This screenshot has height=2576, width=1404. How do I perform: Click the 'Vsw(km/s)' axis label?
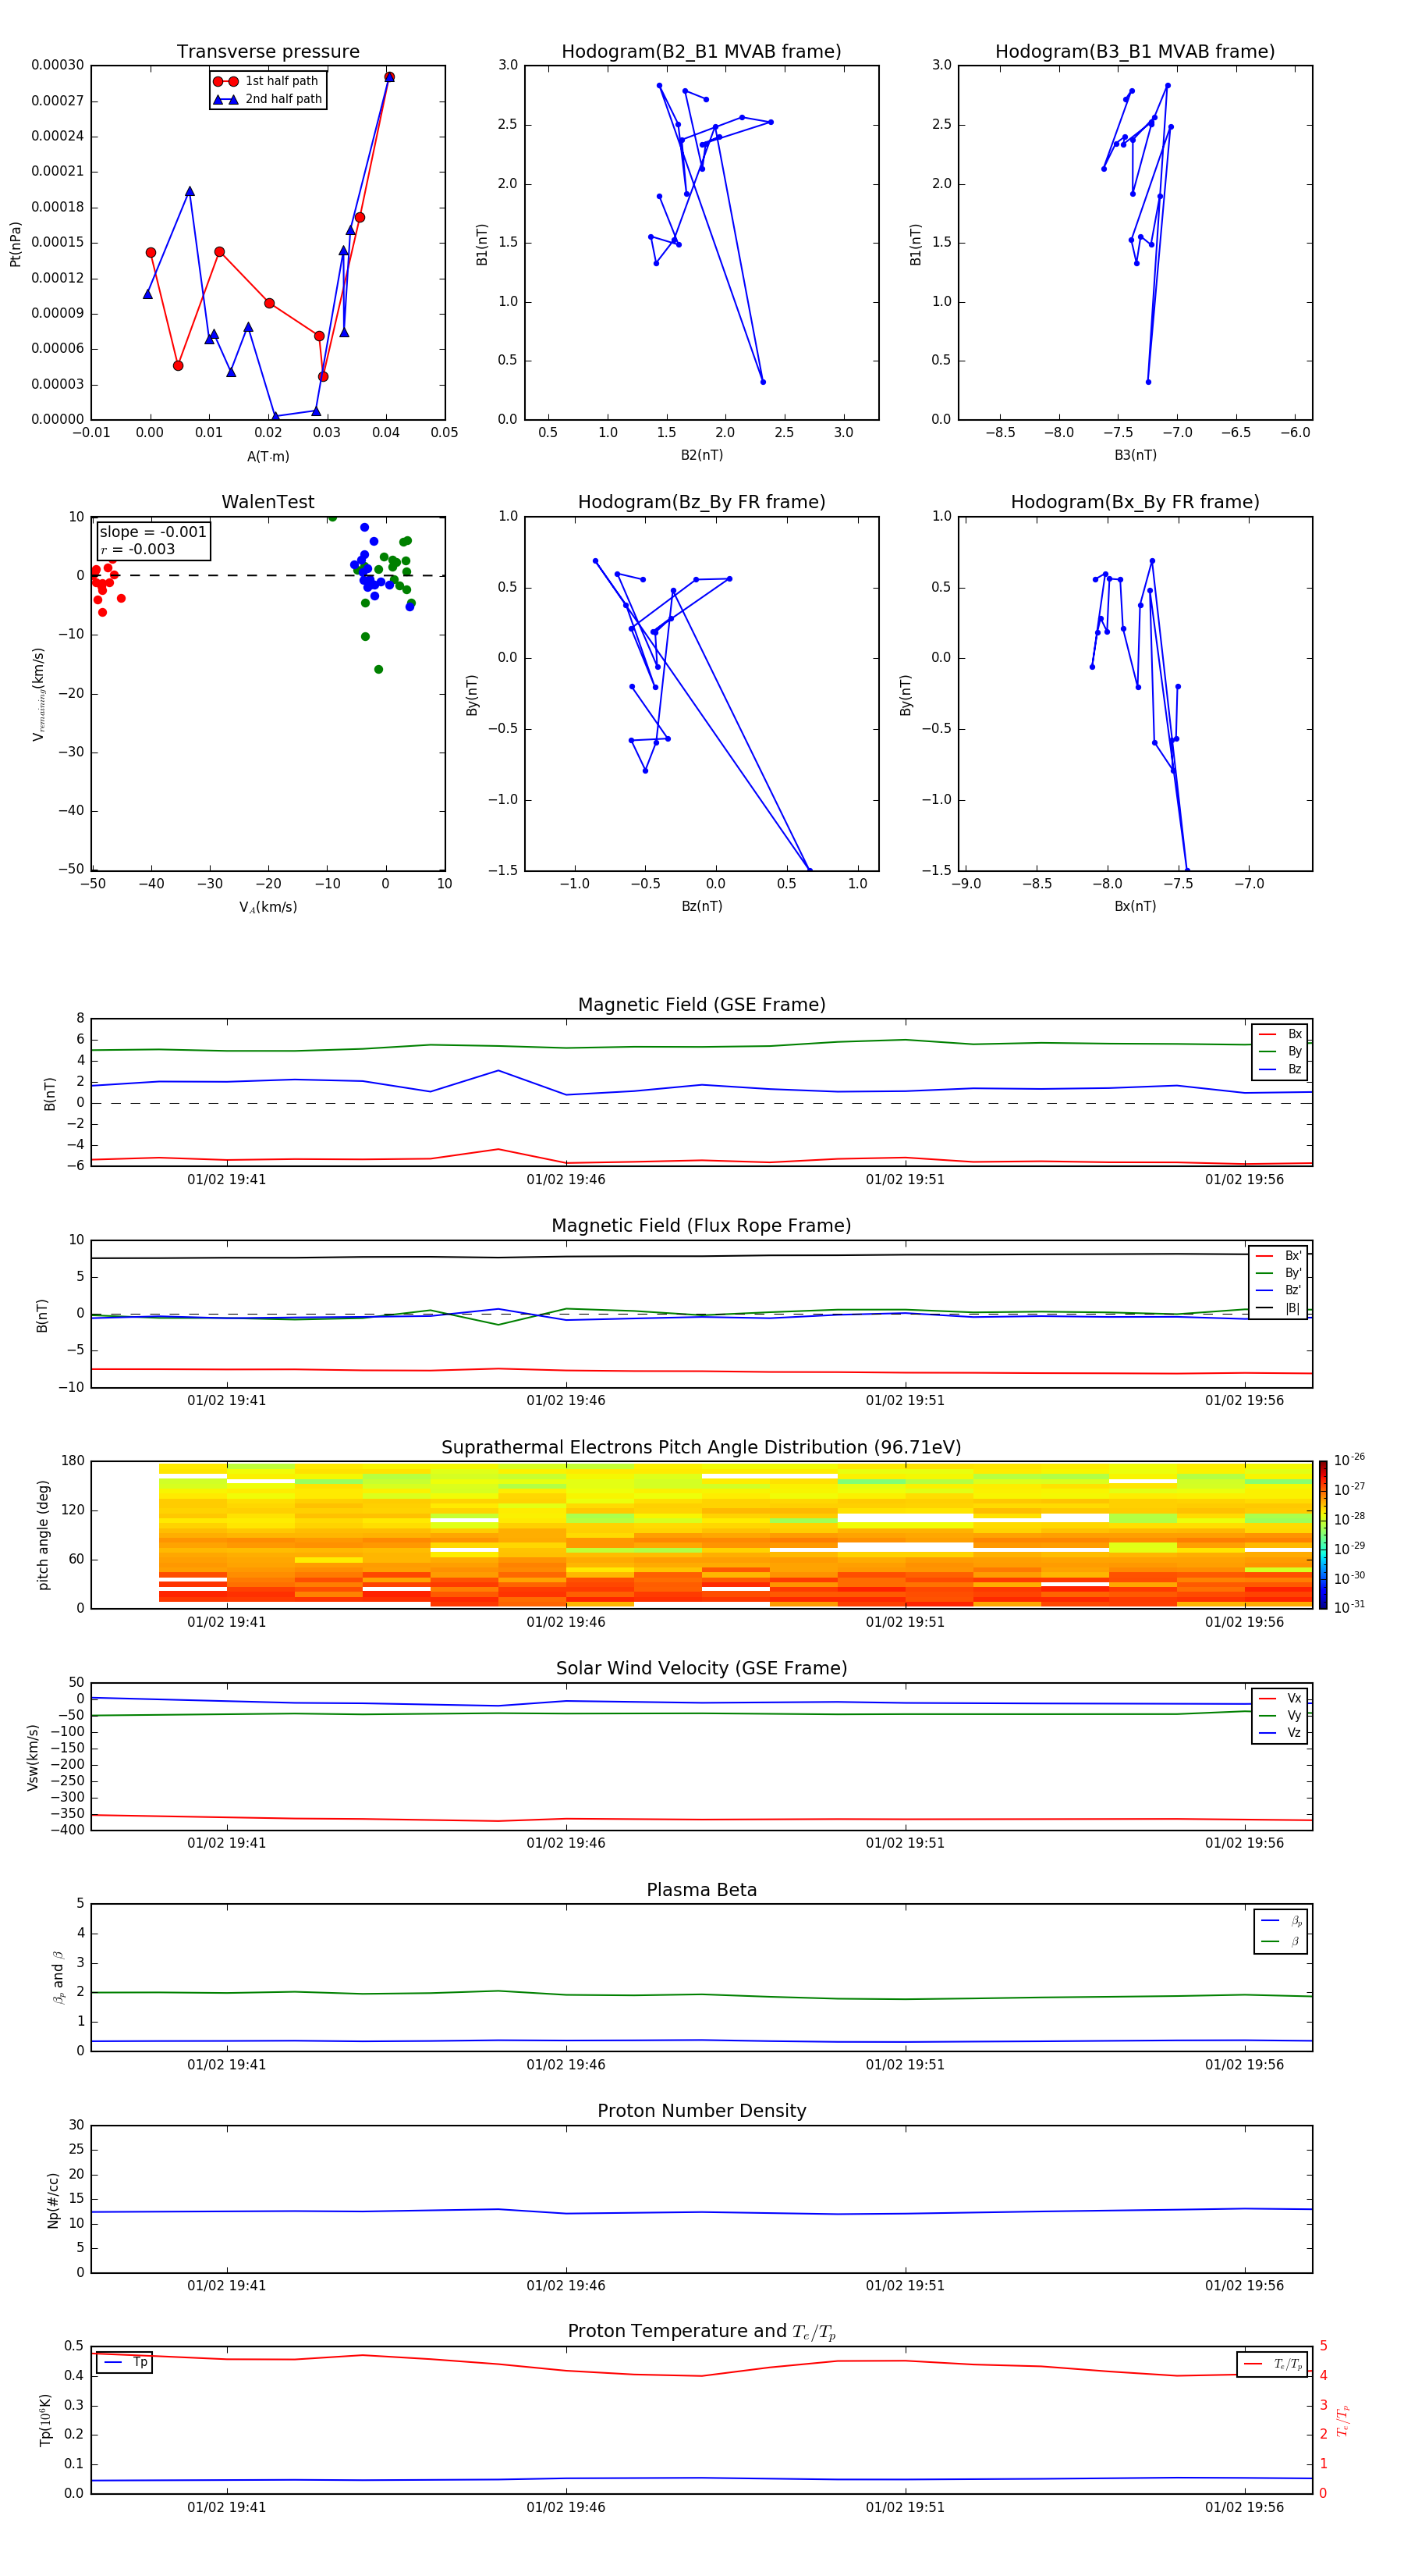[x=33, y=1757]
